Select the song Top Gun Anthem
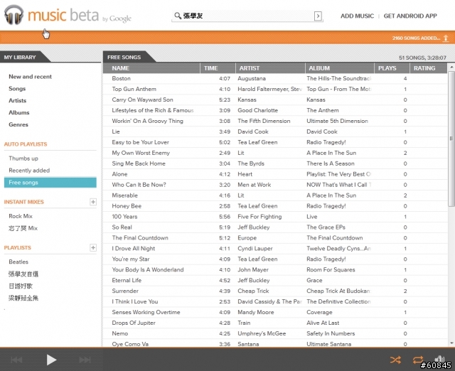Viewport: 455px width, 371px height. (x=134, y=89)
